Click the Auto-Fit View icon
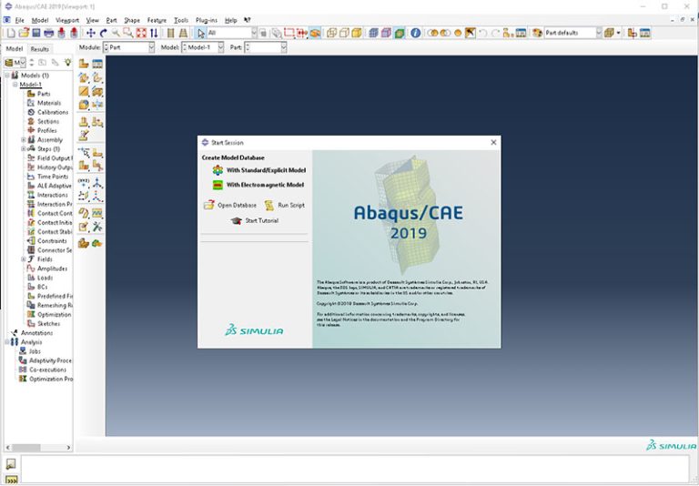Viewport: 699px width, 486px height. [x=141, y=33]
